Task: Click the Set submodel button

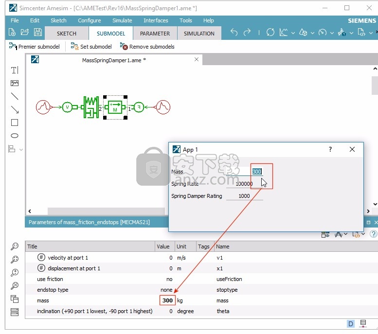Action: point(91,47)
